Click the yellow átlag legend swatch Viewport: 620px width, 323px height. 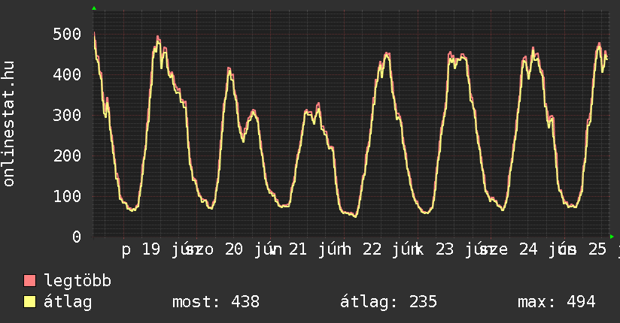29,301
